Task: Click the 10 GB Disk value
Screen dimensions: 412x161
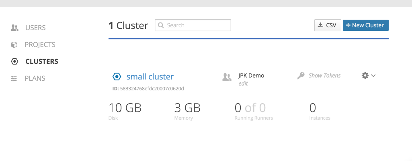Action: [125, 108]
